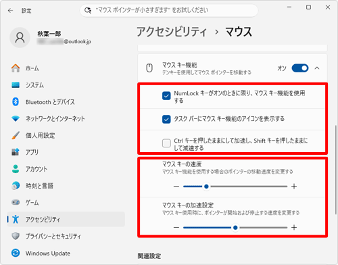The height and width of the screenshot is (265, 338).
Task: Maximize the settings window
Action: (x=308, y=7)
